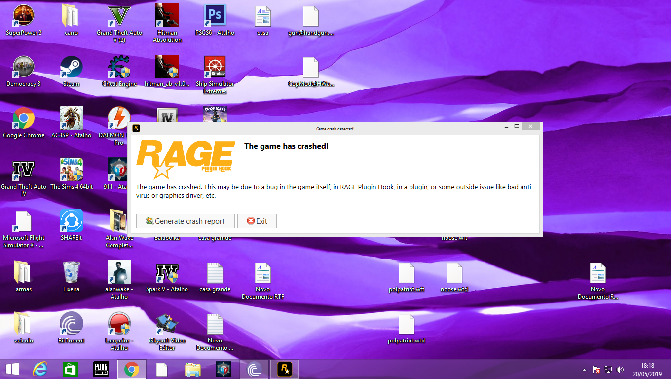This screenshot has width=671, height=379.
Task: Open the network status tray icon
Action: click(608, 370)
